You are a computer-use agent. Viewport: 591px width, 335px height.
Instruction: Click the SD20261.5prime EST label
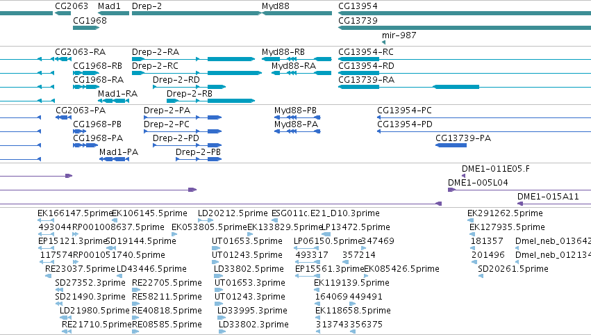(513, 270)
